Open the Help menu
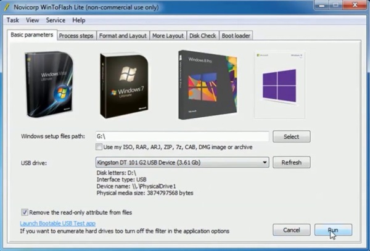The width and height of the screenshot is (370, 251). [79, 20]
